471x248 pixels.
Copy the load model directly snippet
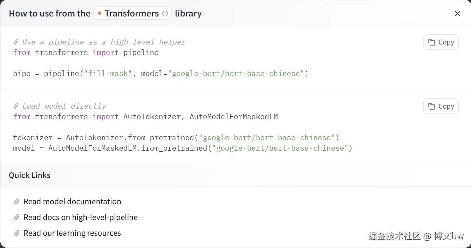click(x=441, y=106)
